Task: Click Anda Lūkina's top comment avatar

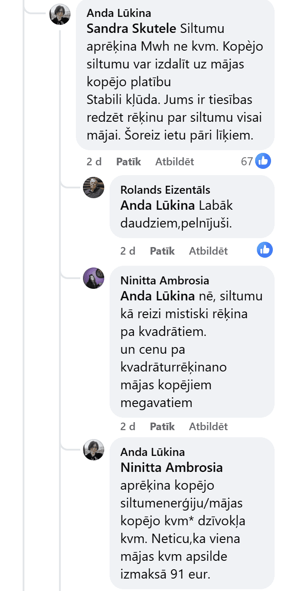Action: tap(60, 14)
